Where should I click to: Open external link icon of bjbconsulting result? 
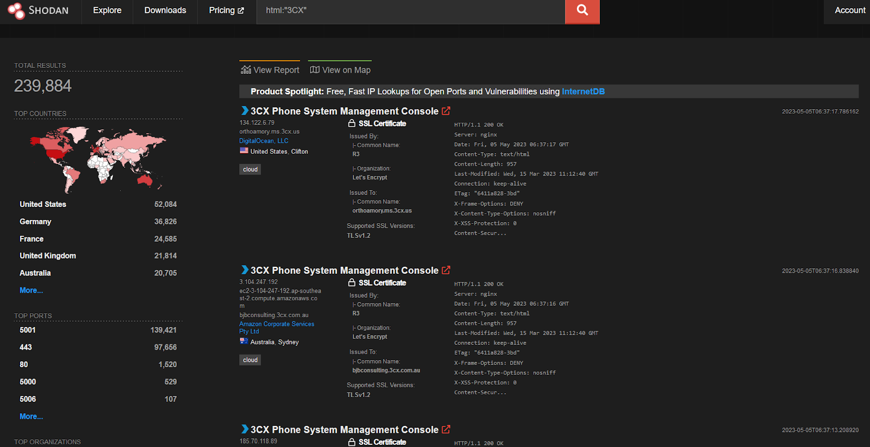(446, 270)
